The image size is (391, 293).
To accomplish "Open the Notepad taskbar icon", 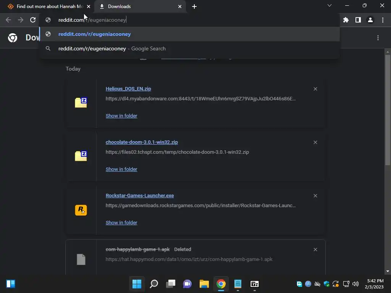I will (x=238, y=284).
